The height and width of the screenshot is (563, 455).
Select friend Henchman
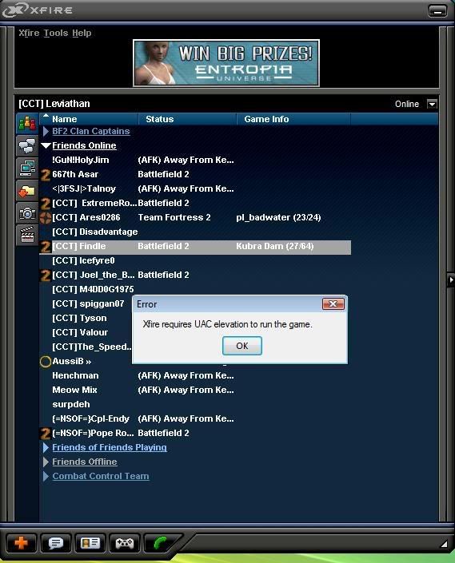coord(75,375)
